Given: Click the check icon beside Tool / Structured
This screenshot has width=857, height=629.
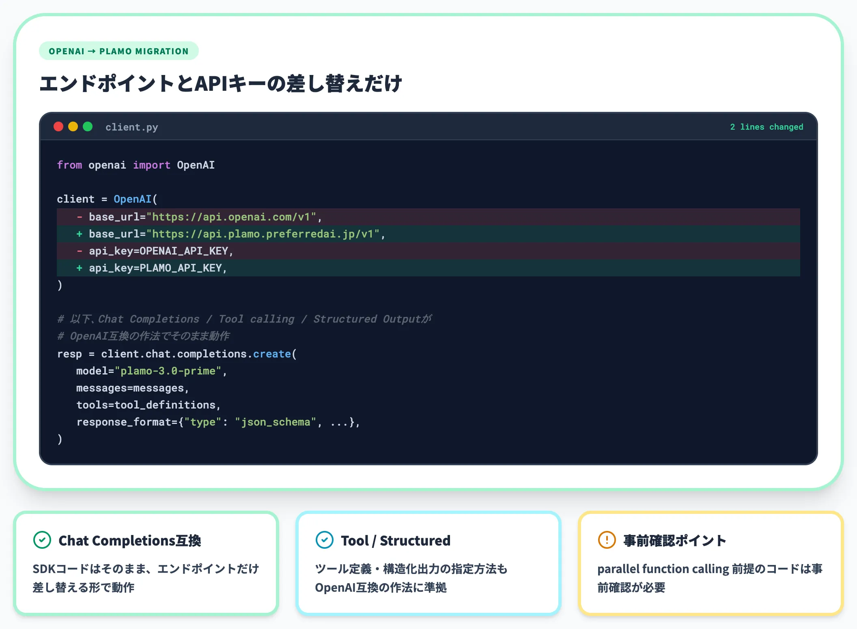Looking at the screenshot, I should point(325,540).
